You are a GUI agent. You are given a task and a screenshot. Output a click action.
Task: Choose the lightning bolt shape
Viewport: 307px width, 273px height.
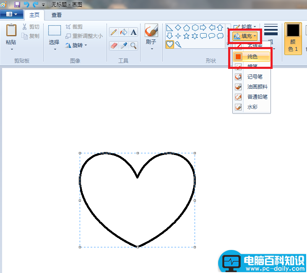click(178, 45)
